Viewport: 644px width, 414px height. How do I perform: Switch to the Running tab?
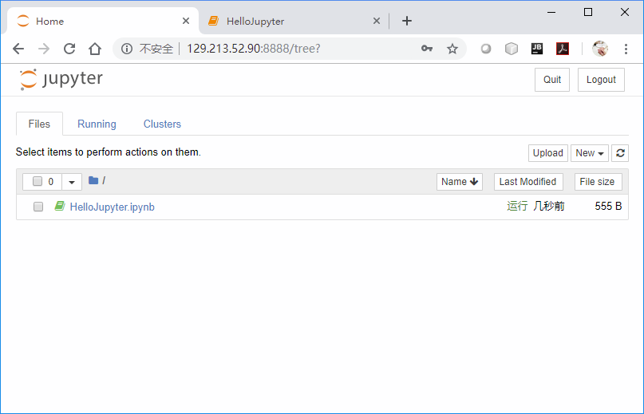tap(97, 124)
